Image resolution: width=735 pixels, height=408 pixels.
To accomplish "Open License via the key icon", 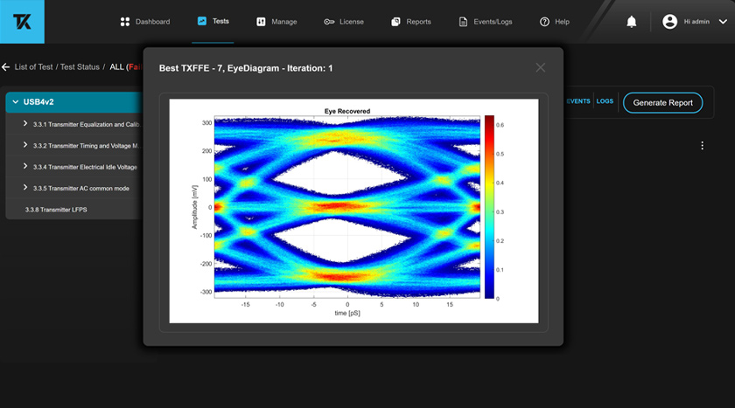I will click(329, 22).
